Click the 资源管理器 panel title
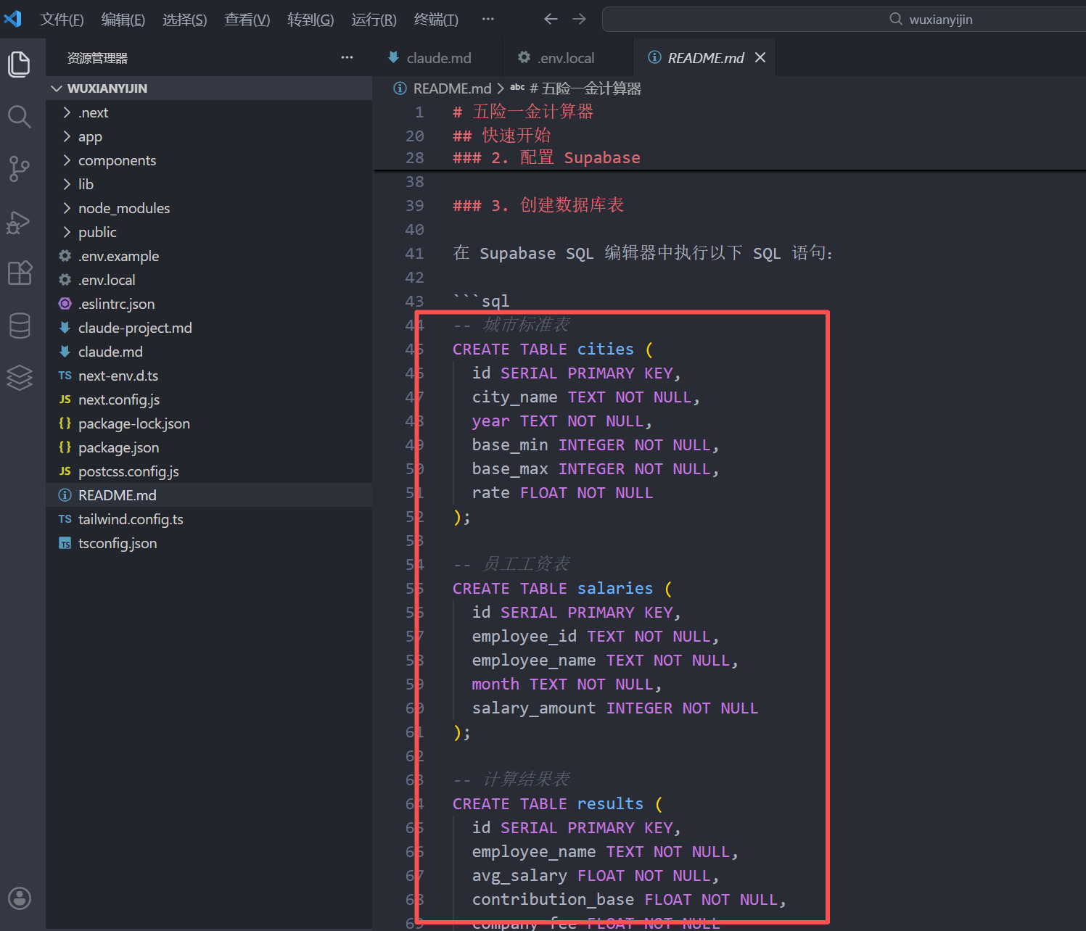This screenshot has height=931, width=1086. [x=97, y=58]
